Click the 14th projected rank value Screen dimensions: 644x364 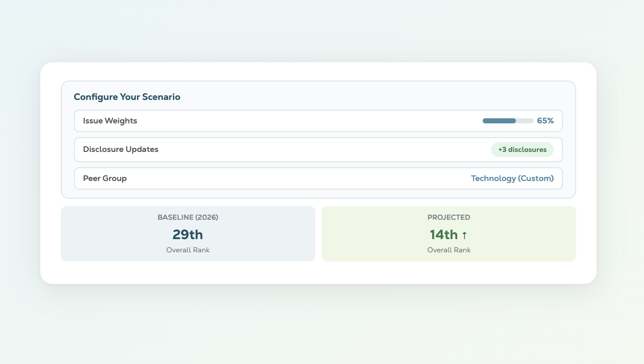(443, 235)
